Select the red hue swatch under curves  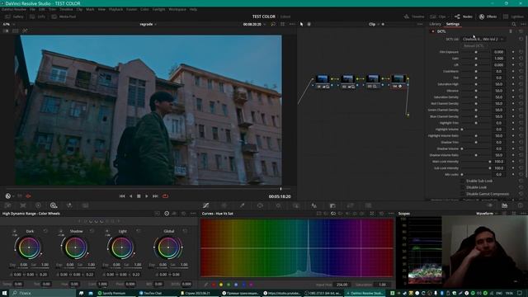coord(214,285)
